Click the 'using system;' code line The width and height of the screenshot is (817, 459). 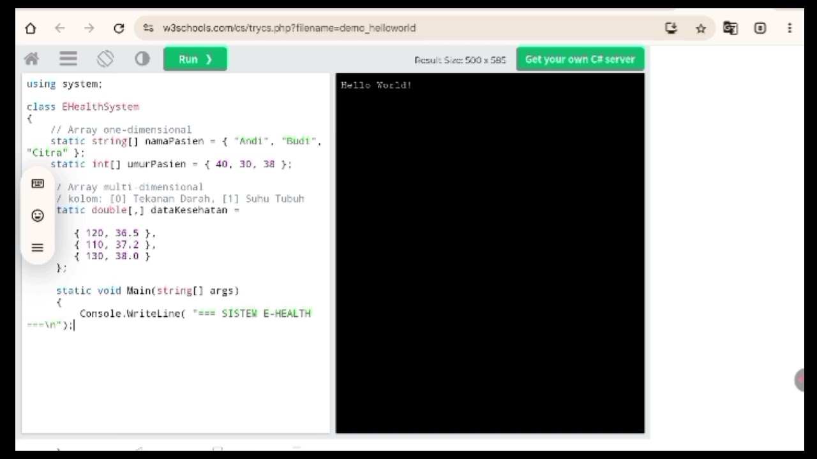click(64, 84)
